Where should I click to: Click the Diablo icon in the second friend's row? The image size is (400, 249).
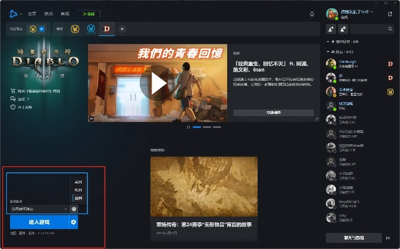click(x=390, y=78)
